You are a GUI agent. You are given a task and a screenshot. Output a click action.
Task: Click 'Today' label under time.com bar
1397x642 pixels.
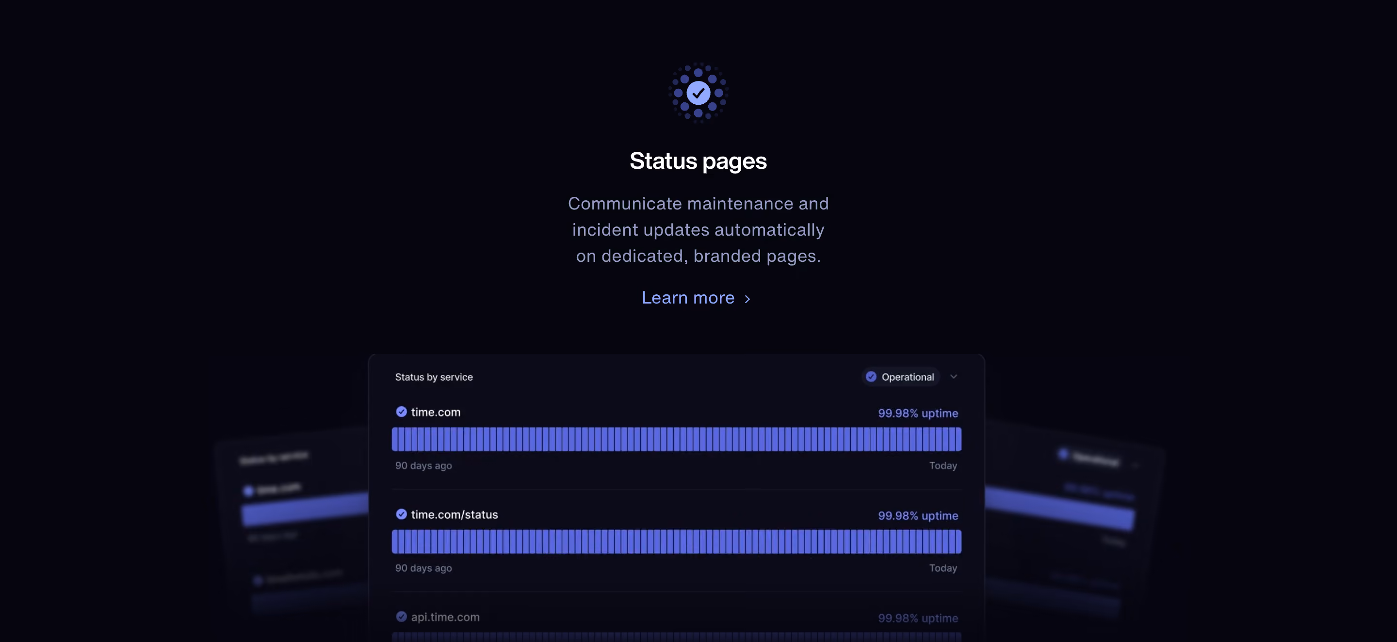click(943, 466)
